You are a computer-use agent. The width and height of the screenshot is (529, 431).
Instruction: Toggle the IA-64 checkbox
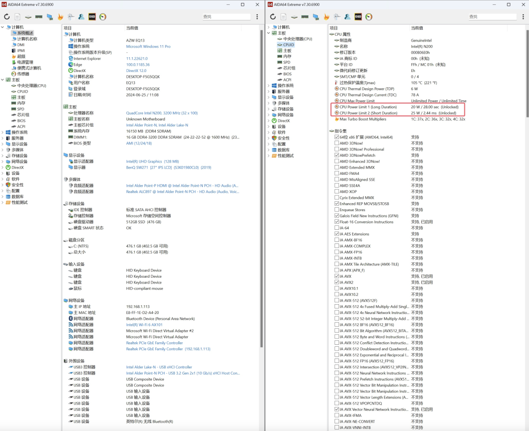337,228
